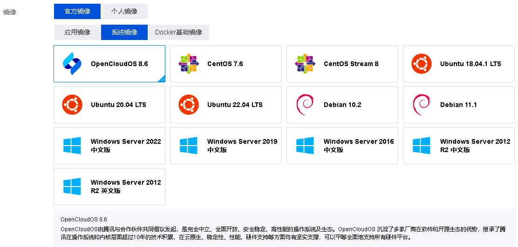Click the Ubuntu 22.04 LTS card label
This screenshot has width=518, height=247.
[x=235, y=105]
